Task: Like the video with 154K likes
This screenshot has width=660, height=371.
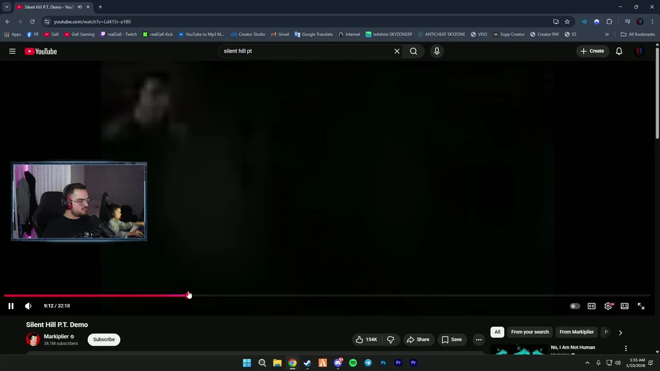Action: [367, 340]
